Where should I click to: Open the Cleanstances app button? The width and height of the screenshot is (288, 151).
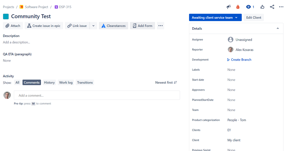point(113,26)
